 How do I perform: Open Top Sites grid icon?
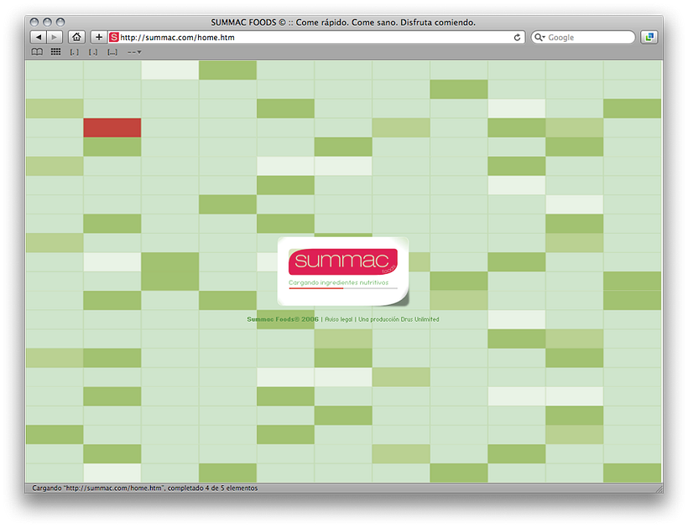point(55,52)
